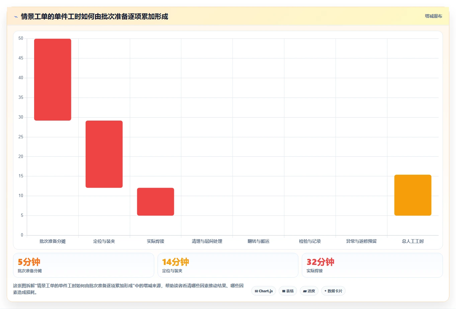
Task: Open the 14分钟 定位与装夹 data card
Action: pyautogui.click(x=228, y=265)
